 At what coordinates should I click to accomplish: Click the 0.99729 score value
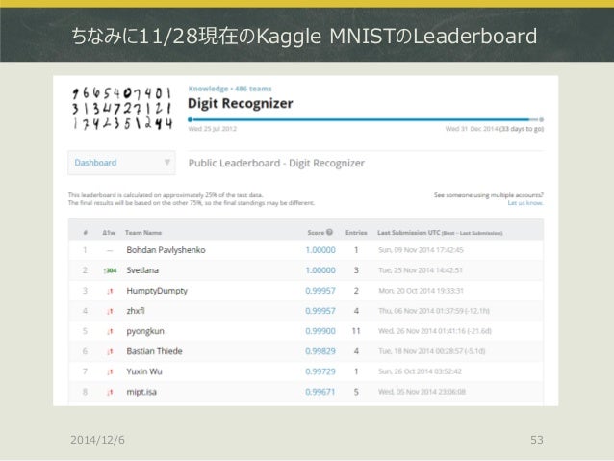click(320, 371)
